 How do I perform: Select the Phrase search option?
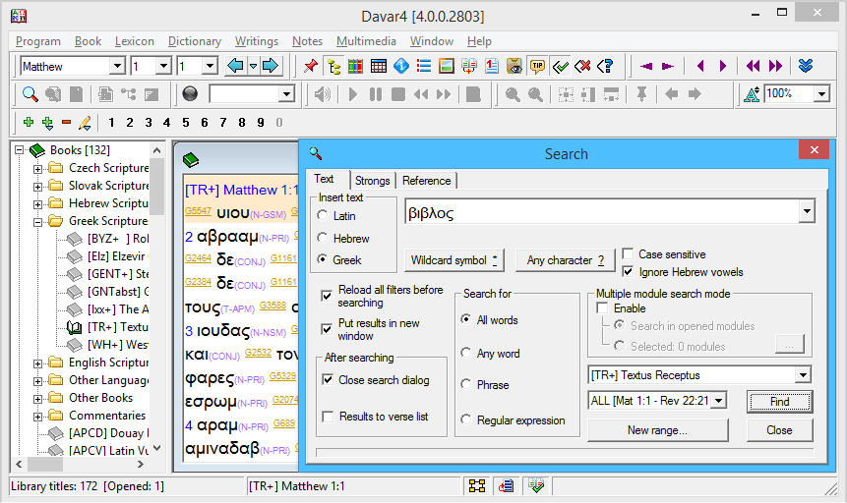pyautogui.click(x=466, y=384)
